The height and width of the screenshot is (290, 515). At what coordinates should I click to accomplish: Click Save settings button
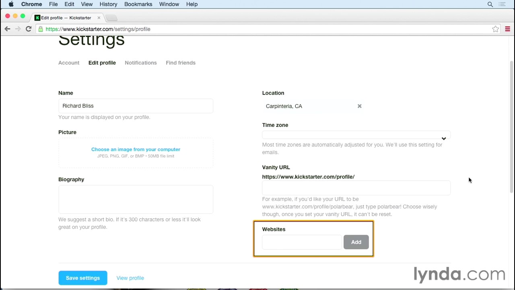82,278
